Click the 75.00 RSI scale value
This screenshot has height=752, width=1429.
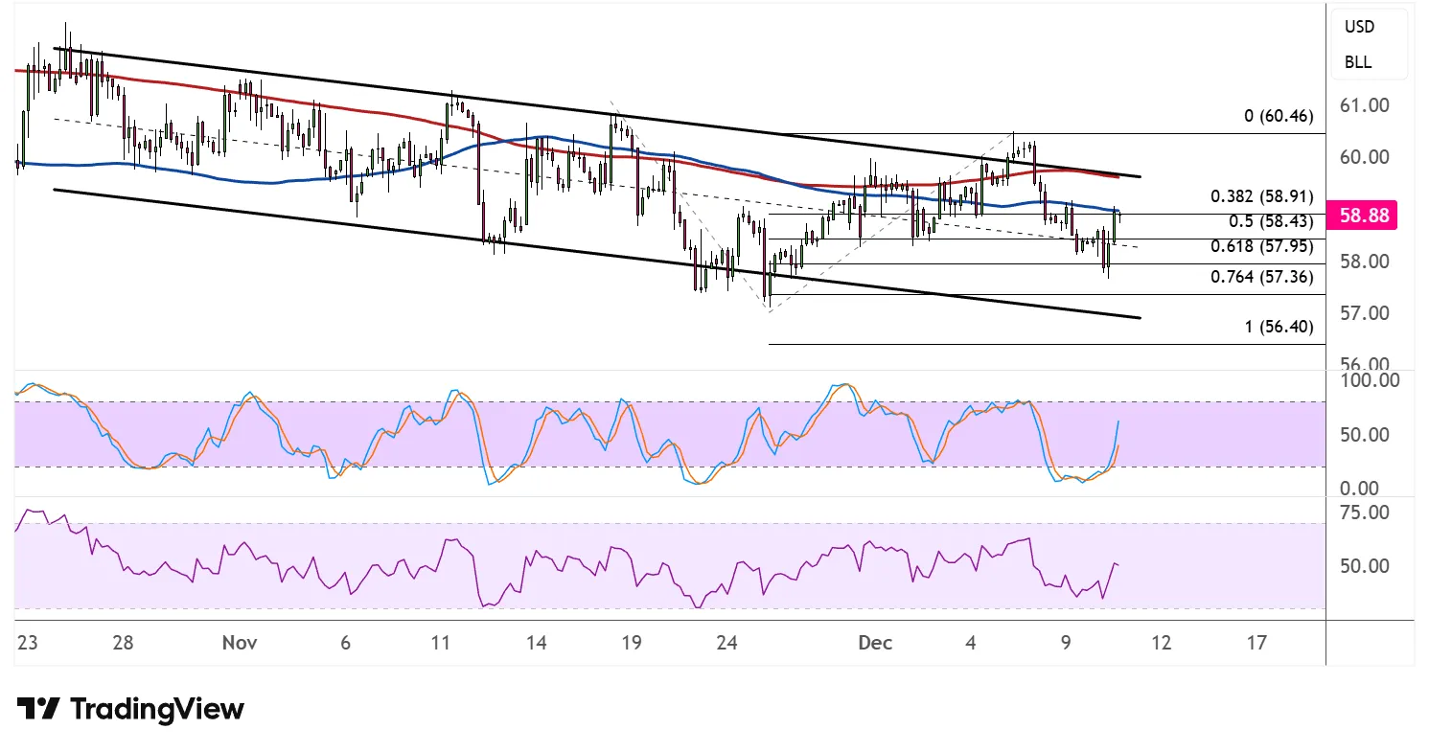tap(1366, 513)
